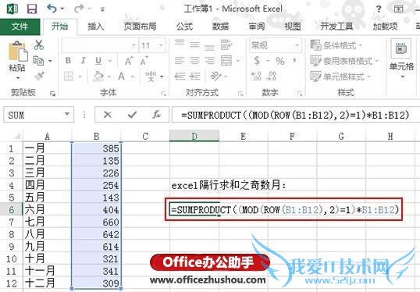
Task: Click the Percent Style icon
Action: pyautogui.click(x=280, y=61)
